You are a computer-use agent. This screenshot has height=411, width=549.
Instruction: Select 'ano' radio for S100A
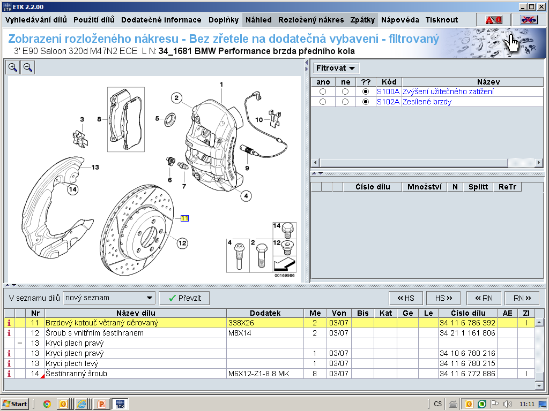pyautogui.click(x=323, y=92)
